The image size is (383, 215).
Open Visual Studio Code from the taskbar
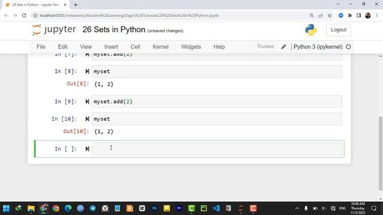(216, 208)
